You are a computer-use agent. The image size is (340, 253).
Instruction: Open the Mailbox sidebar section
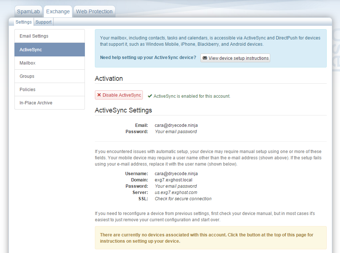click(49, 63)
